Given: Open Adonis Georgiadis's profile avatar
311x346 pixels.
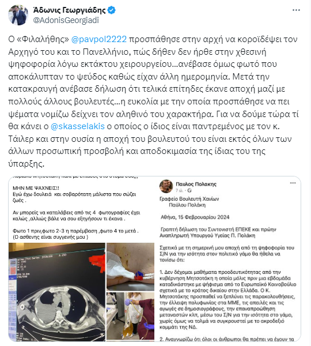Looking at the screenshot, I should point(18,15).
